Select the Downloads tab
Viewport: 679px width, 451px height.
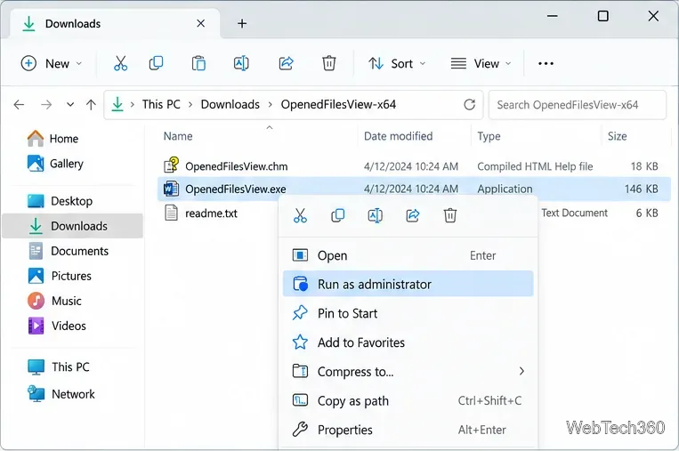pyautogui.click(x=115, y=23)
